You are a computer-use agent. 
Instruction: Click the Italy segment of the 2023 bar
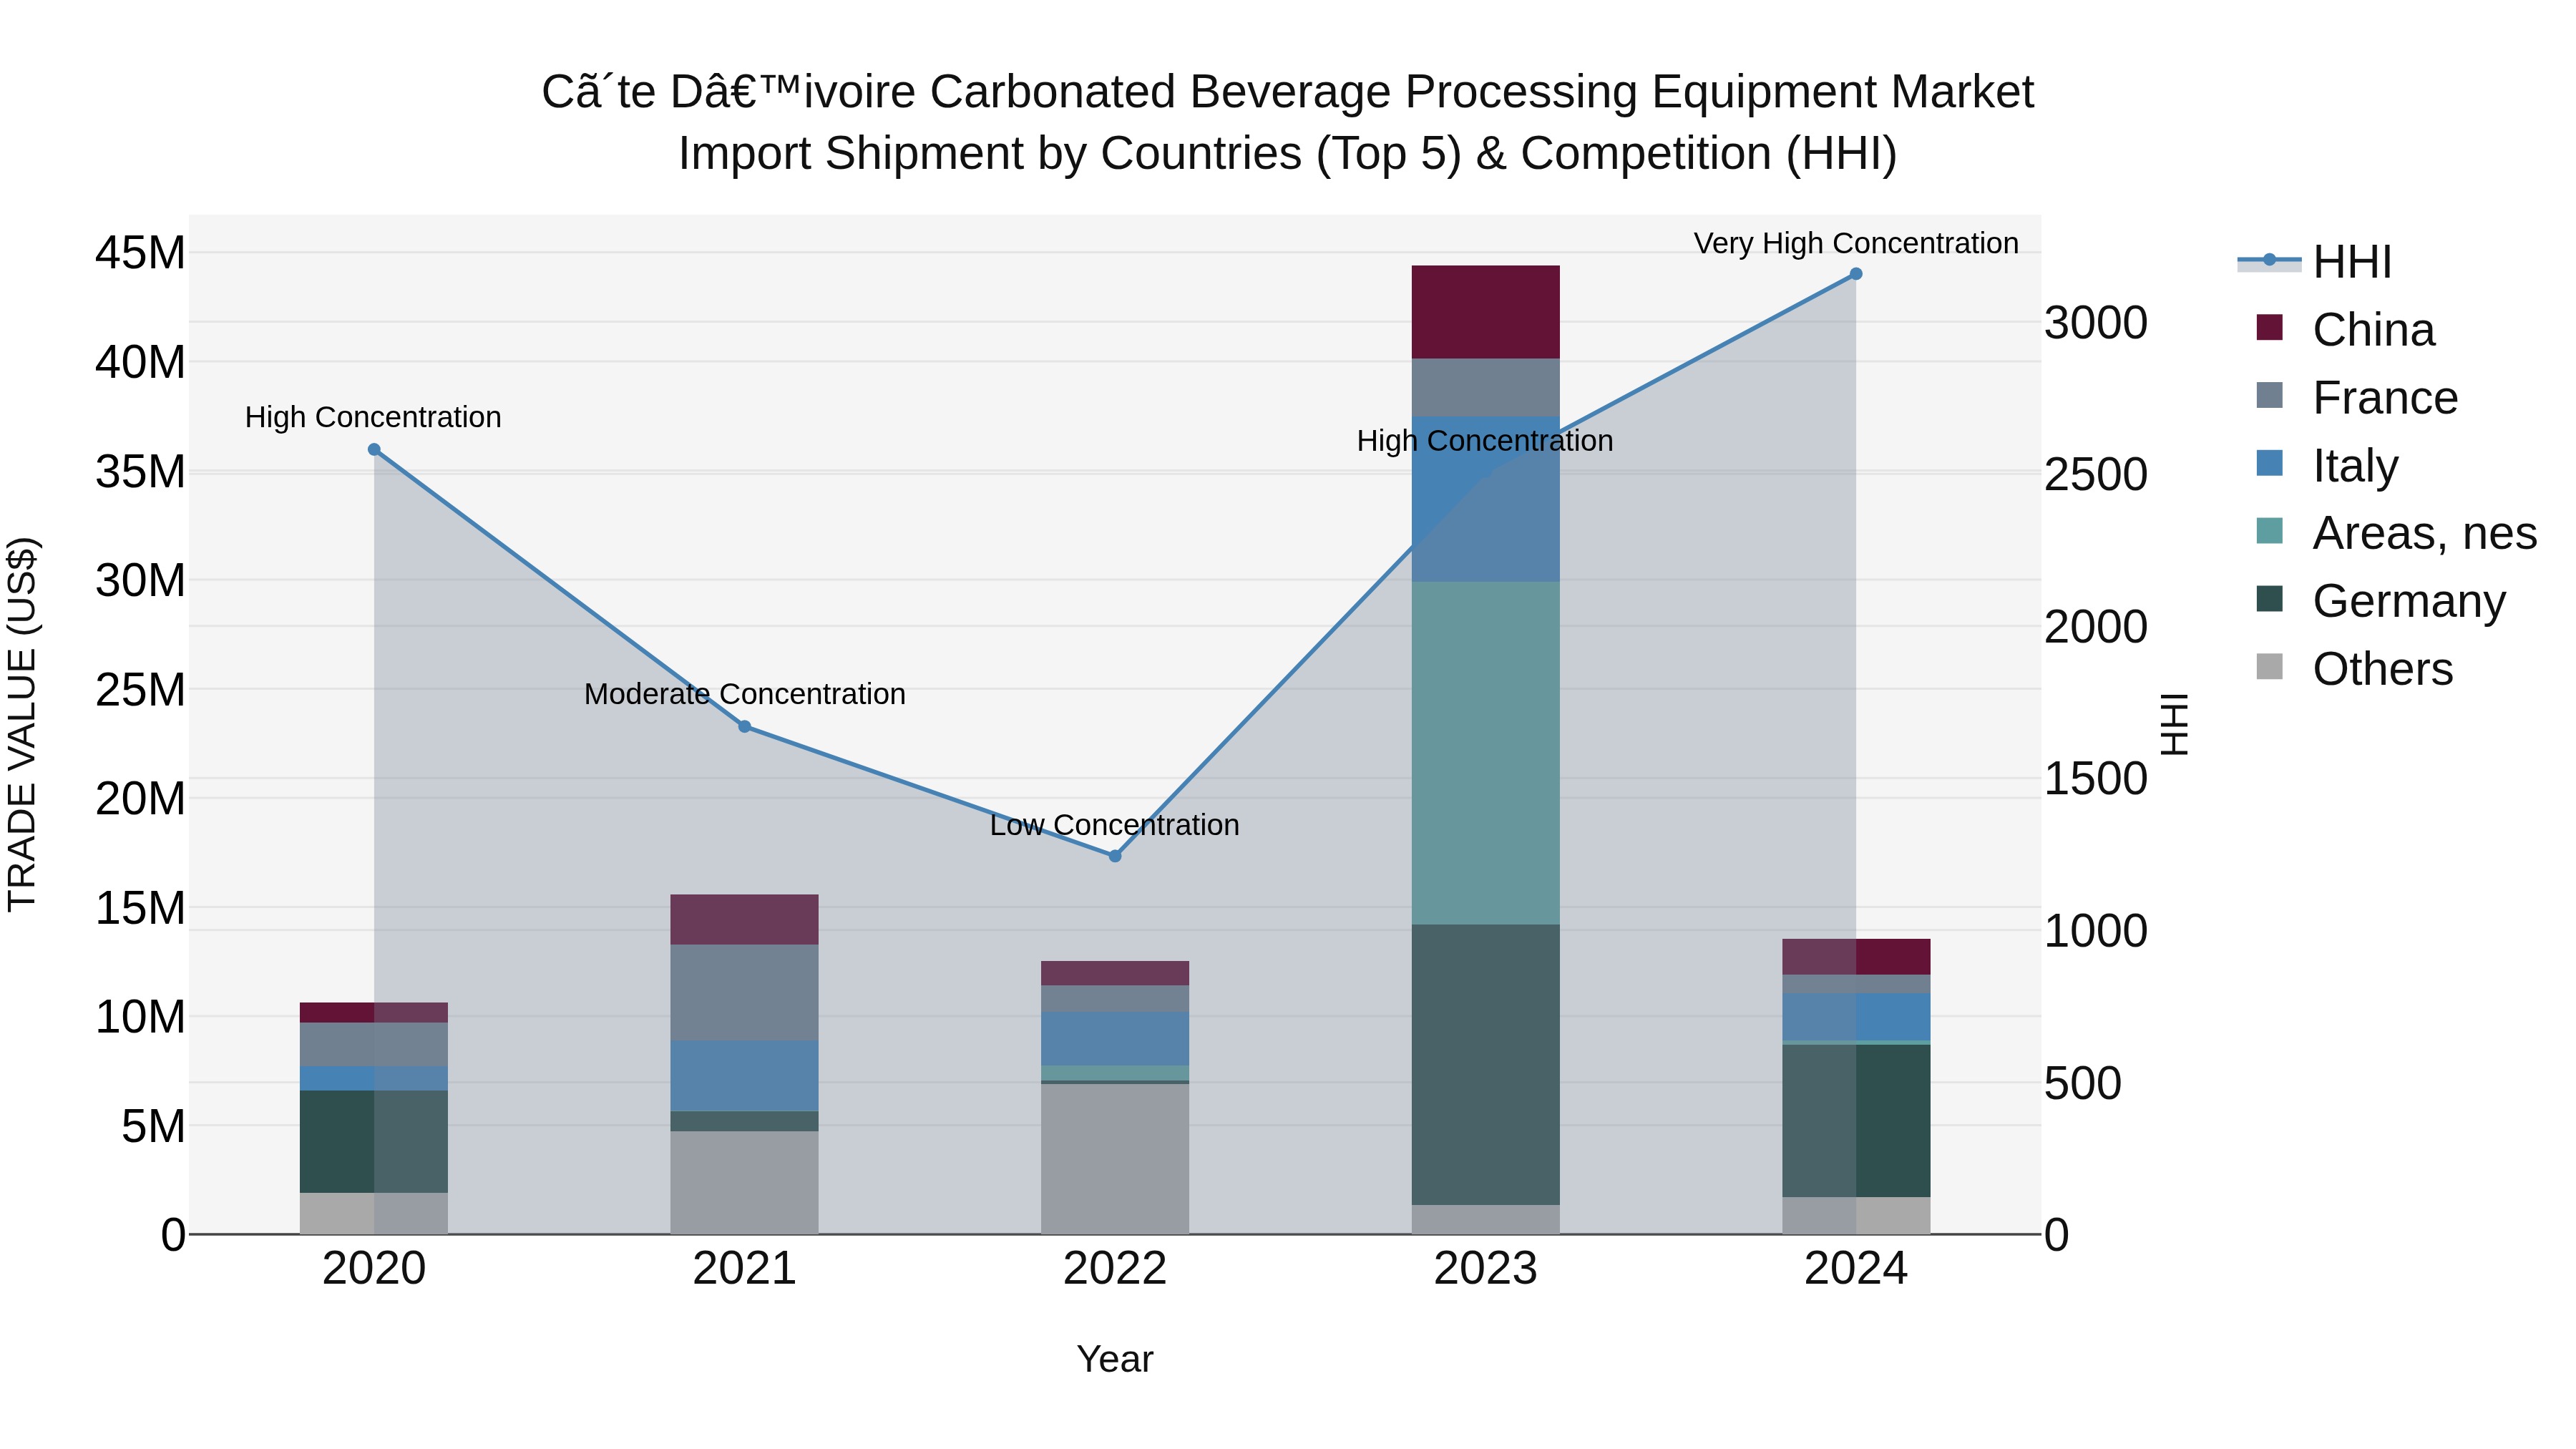[1485, 499]
